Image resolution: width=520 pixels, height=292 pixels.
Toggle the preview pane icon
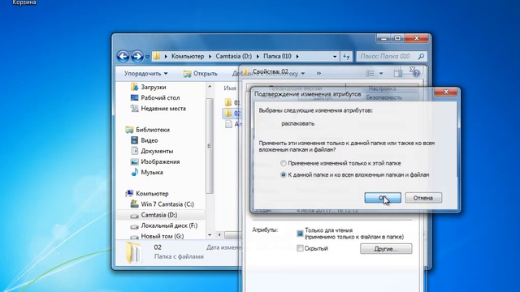(x=398, y=73)
